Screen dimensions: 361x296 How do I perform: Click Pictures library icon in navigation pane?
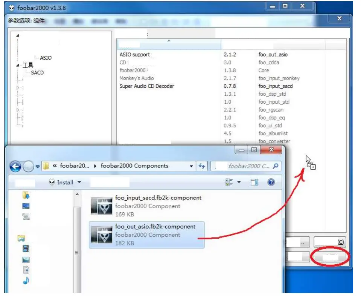tap(26, 260)
